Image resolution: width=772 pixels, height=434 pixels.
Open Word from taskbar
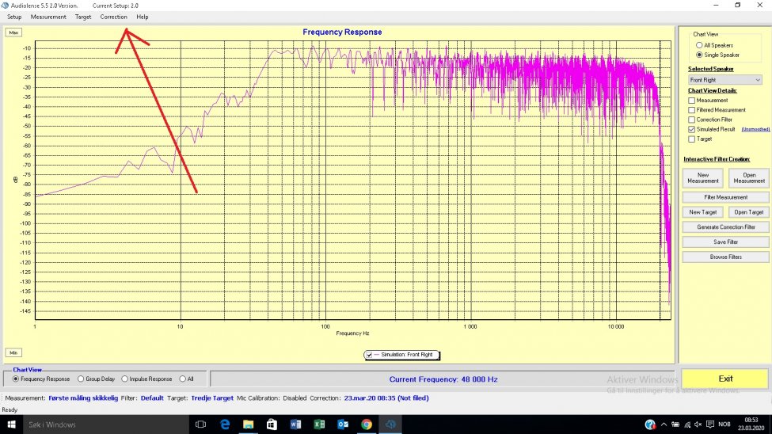295,424
